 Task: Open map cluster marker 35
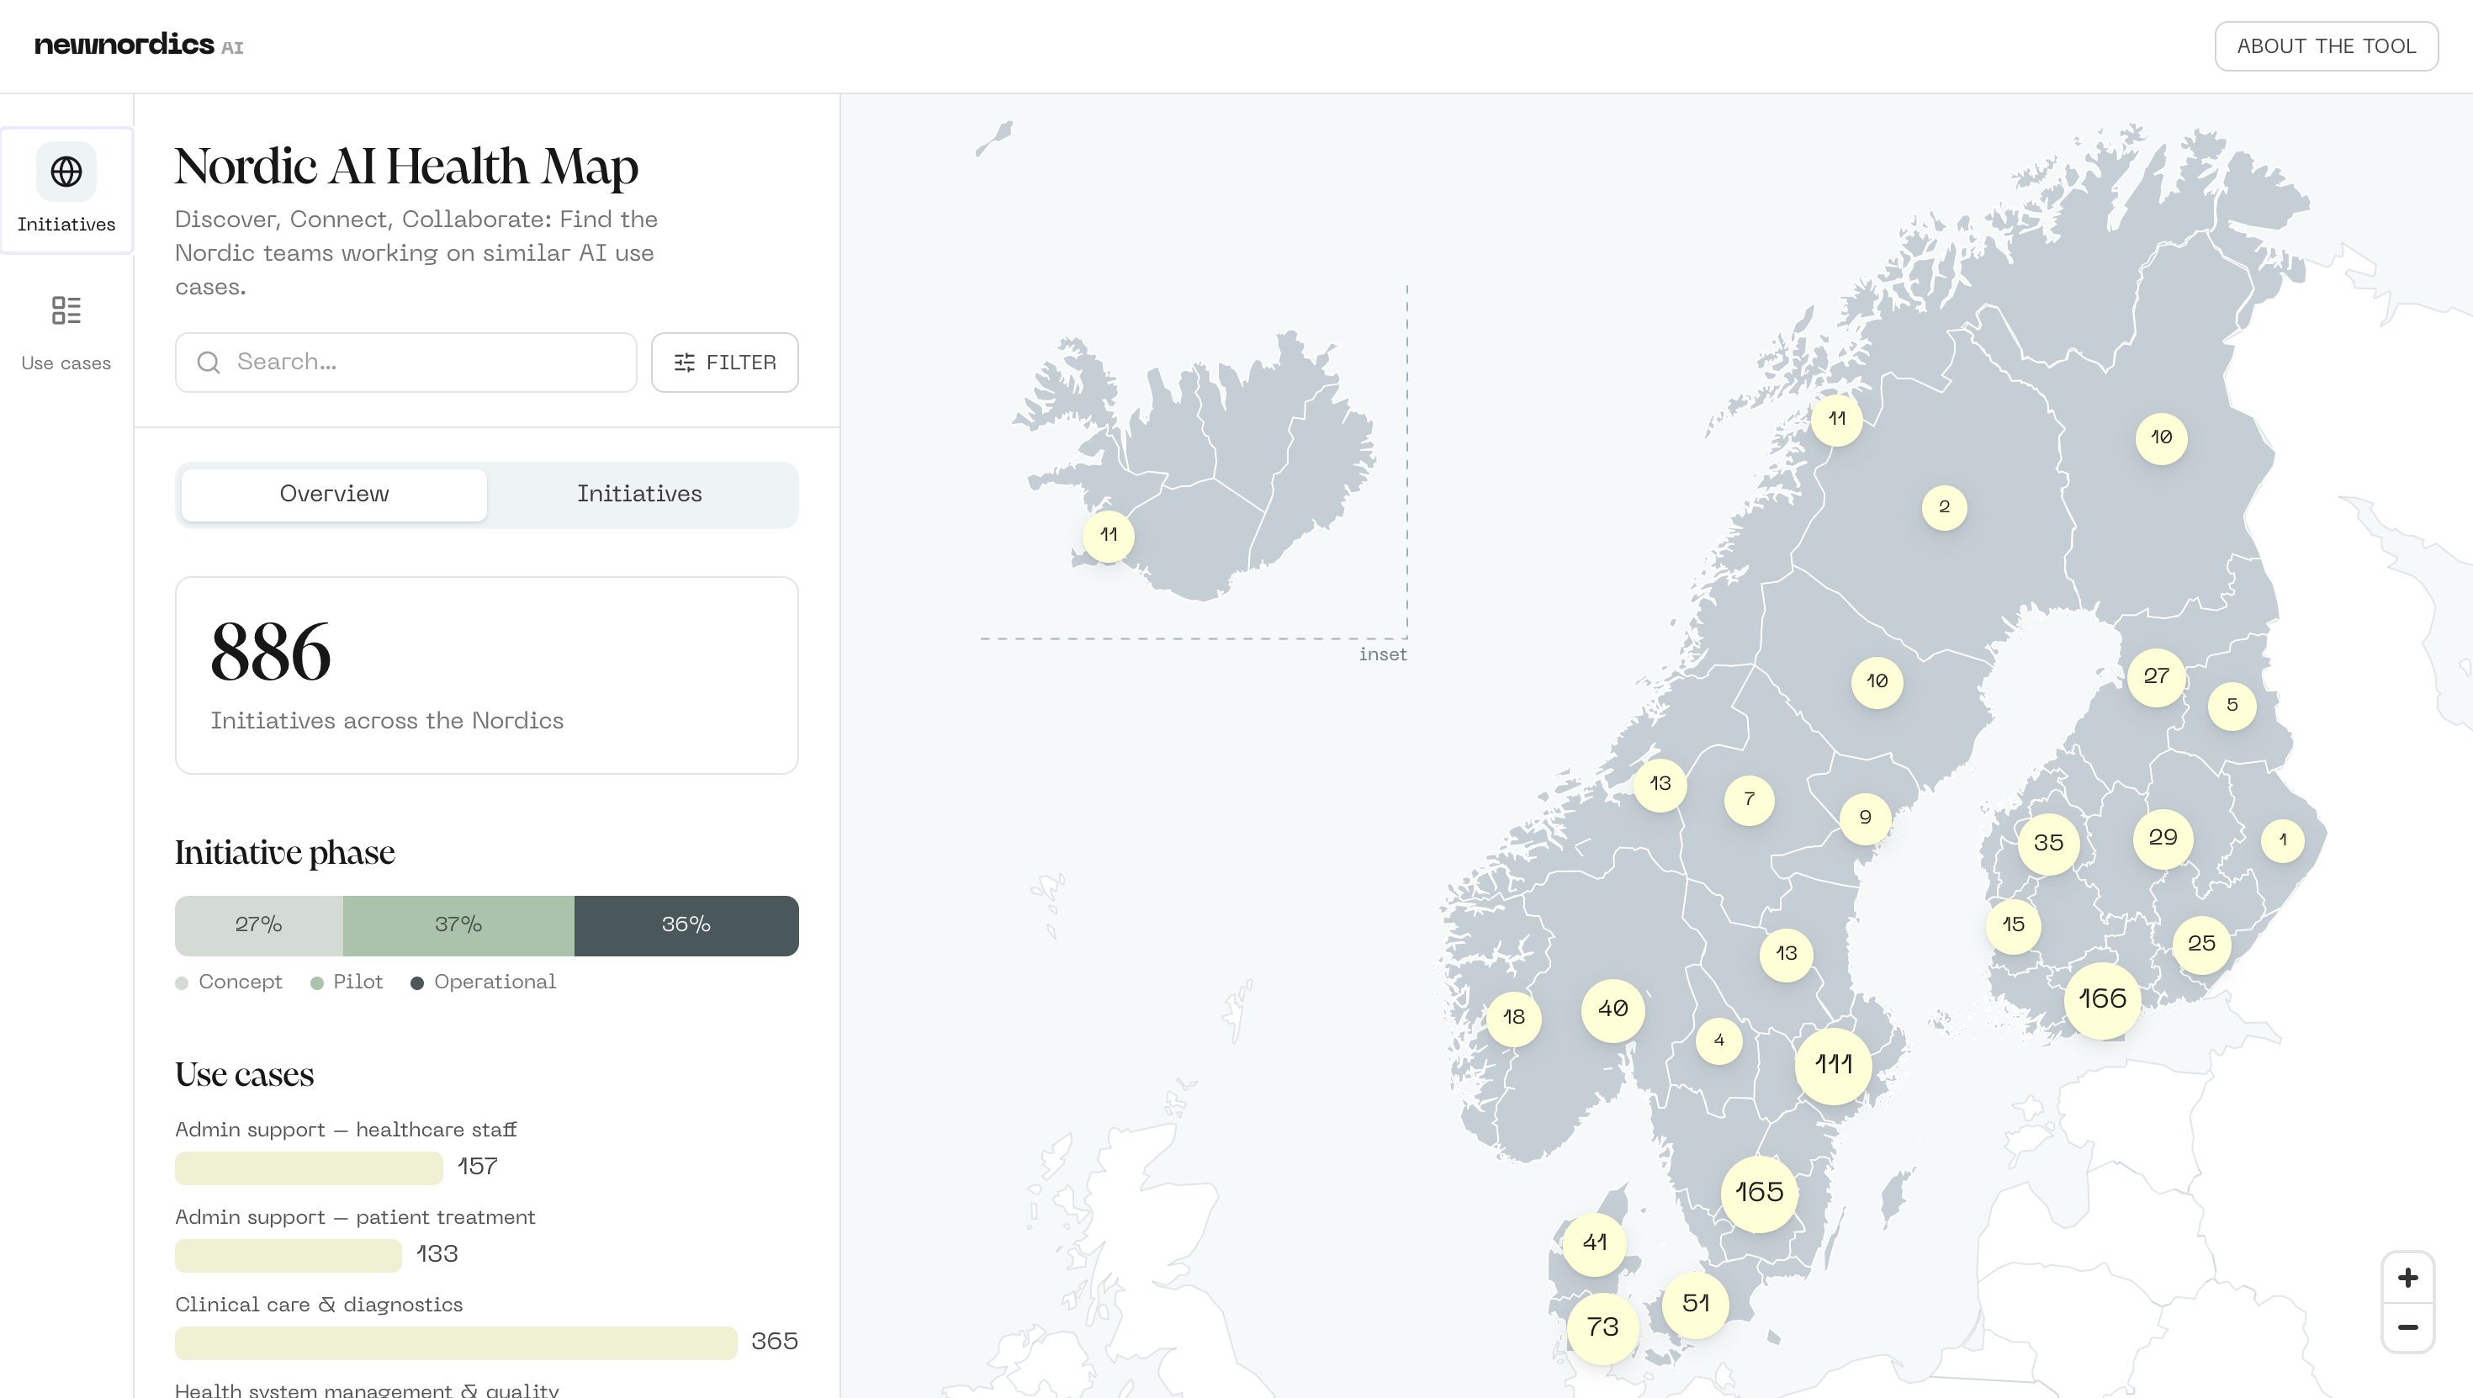click(2049, 844)
